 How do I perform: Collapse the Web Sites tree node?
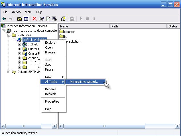click(9, 35)
